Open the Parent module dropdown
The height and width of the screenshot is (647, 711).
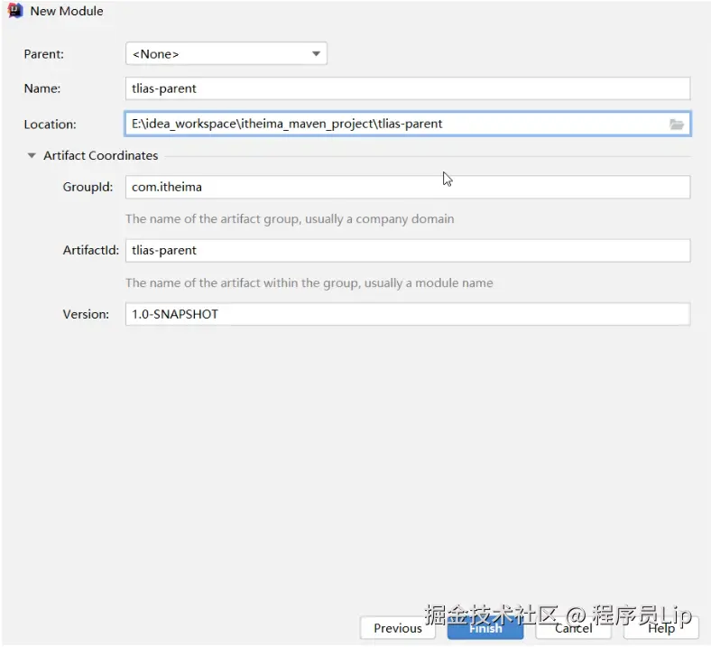coord(226,54)
